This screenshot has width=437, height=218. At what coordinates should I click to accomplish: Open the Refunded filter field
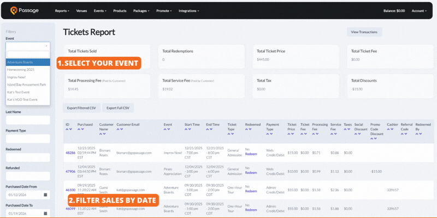click(28, 176)
